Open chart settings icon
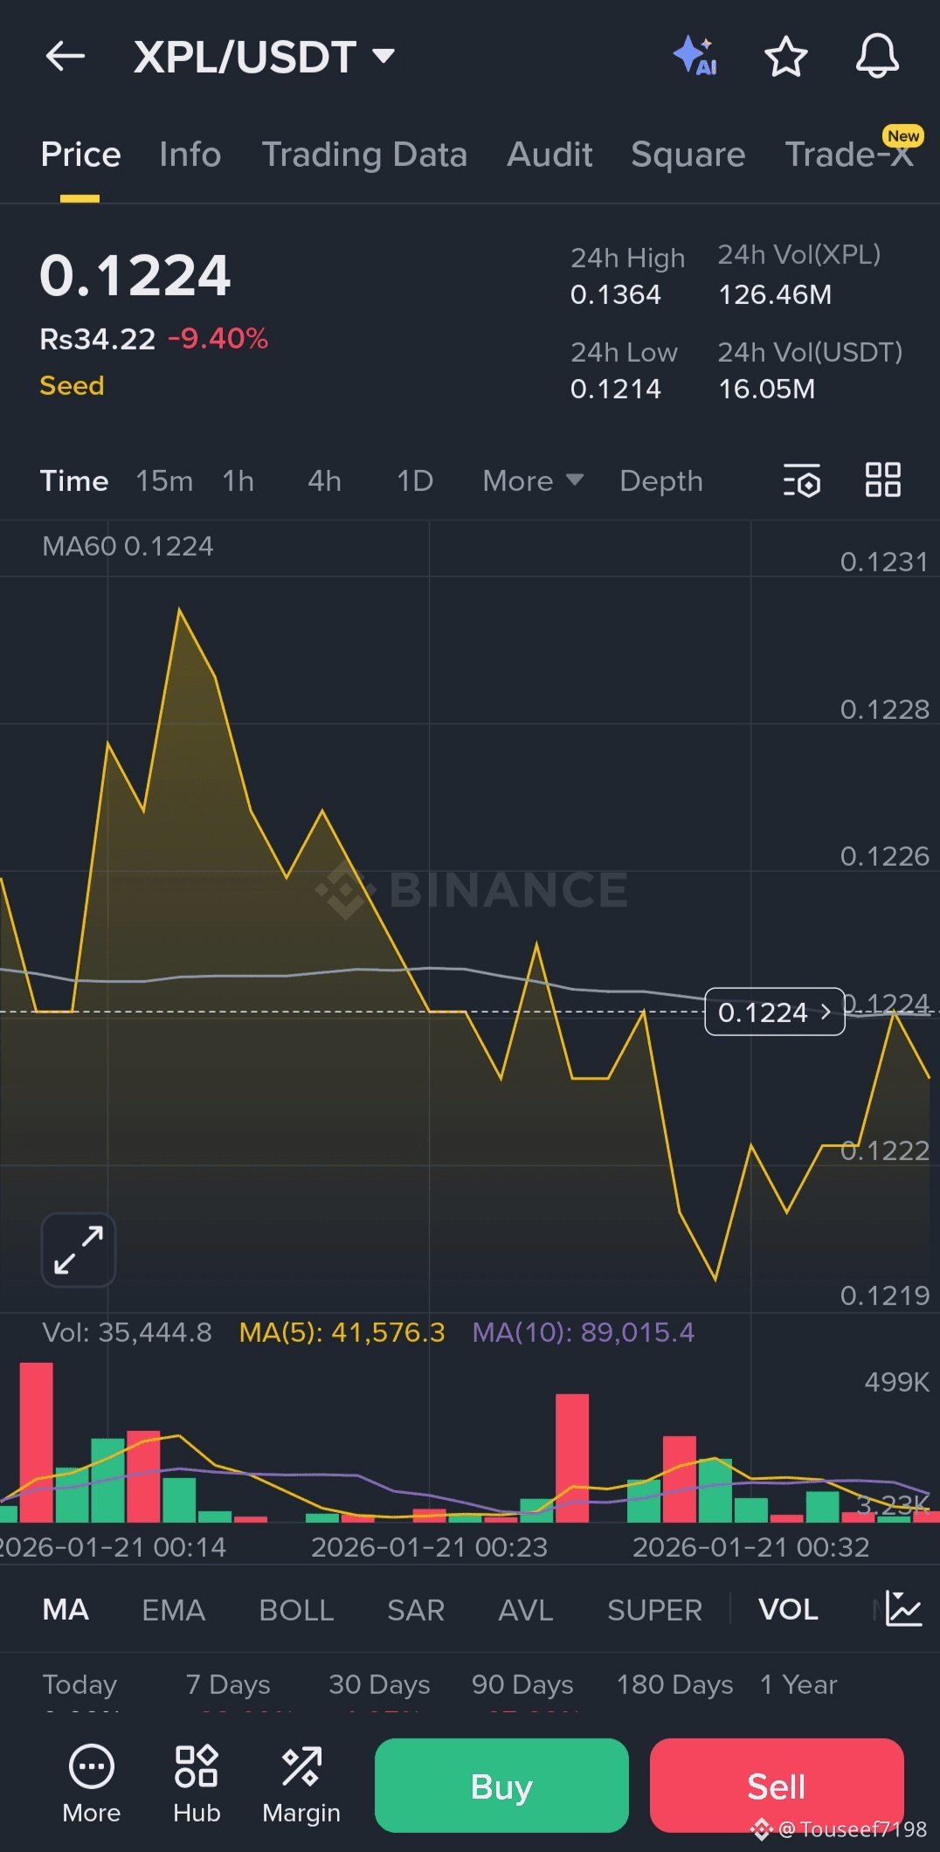This screenshot has width=940, height=1852. (x=801, y=480)
